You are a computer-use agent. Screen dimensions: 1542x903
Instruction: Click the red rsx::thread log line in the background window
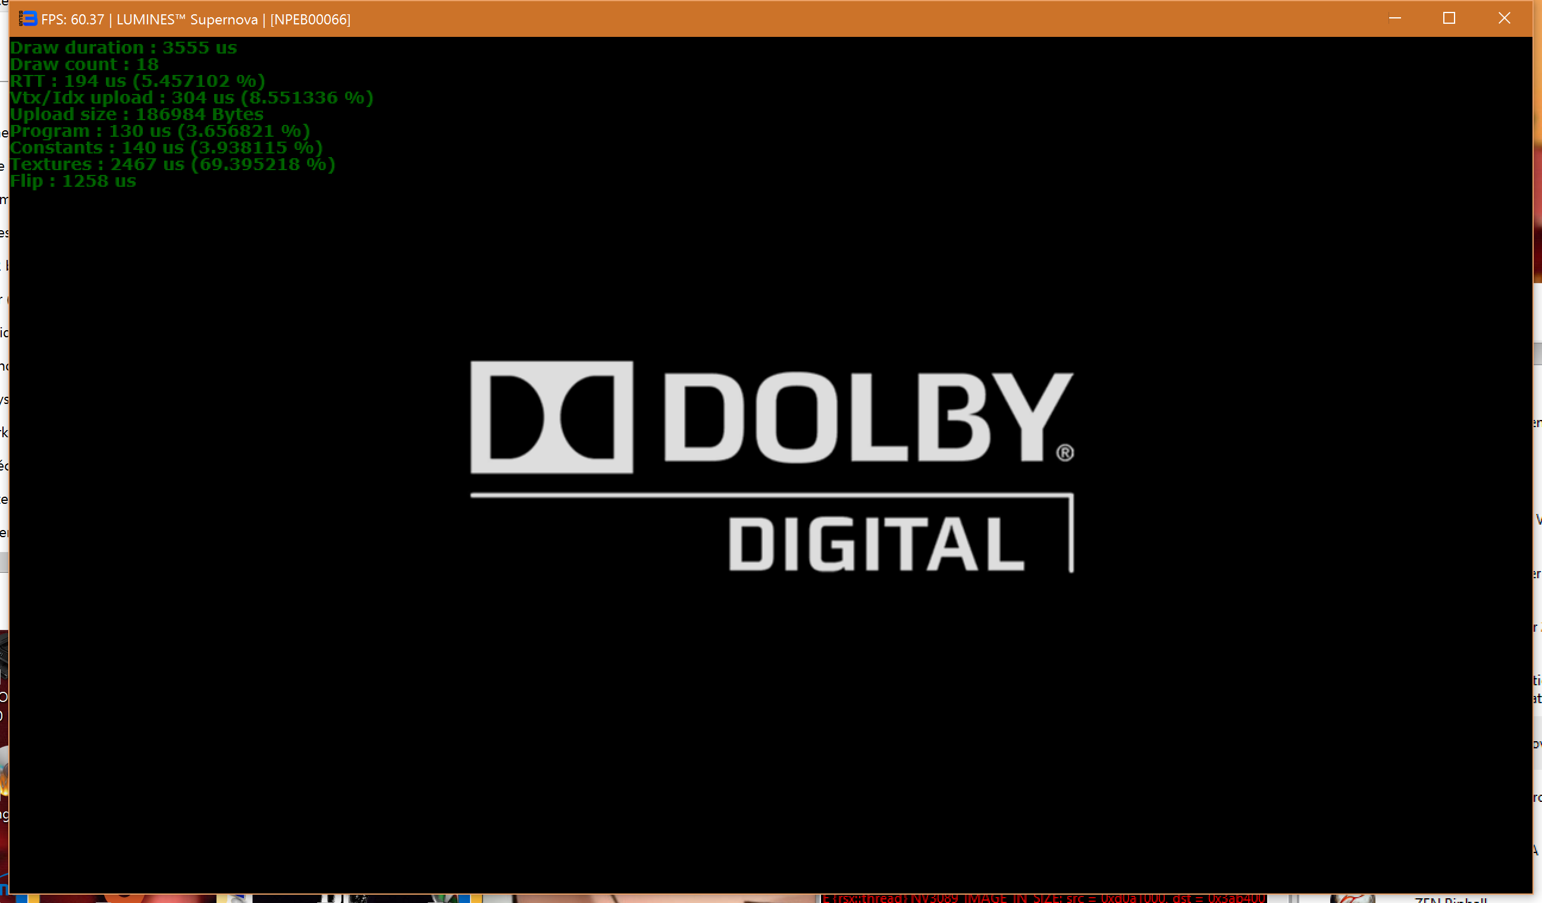(1044, 898)
